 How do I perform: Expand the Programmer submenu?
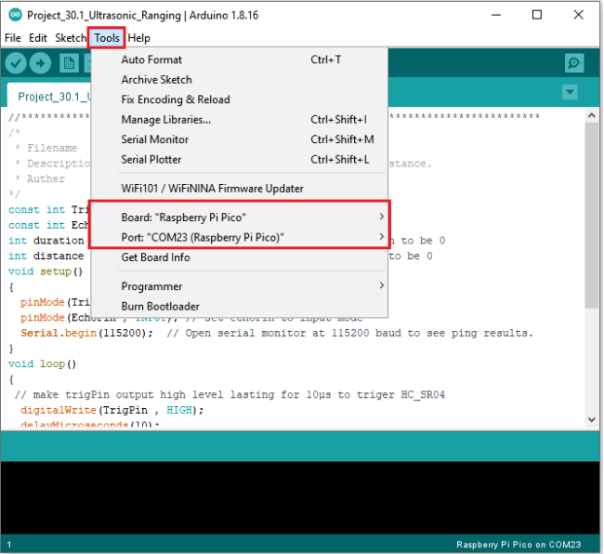pos(239,286)
